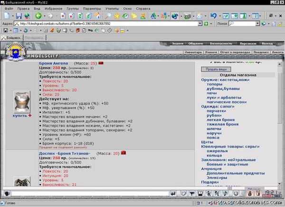This screenshot has width=285, height=207.
Task: Click the Выход game menu item
Action: point(267,43)
